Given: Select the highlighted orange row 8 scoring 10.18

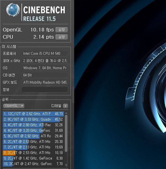Looking at the screenshot, I should click(33, 153).
